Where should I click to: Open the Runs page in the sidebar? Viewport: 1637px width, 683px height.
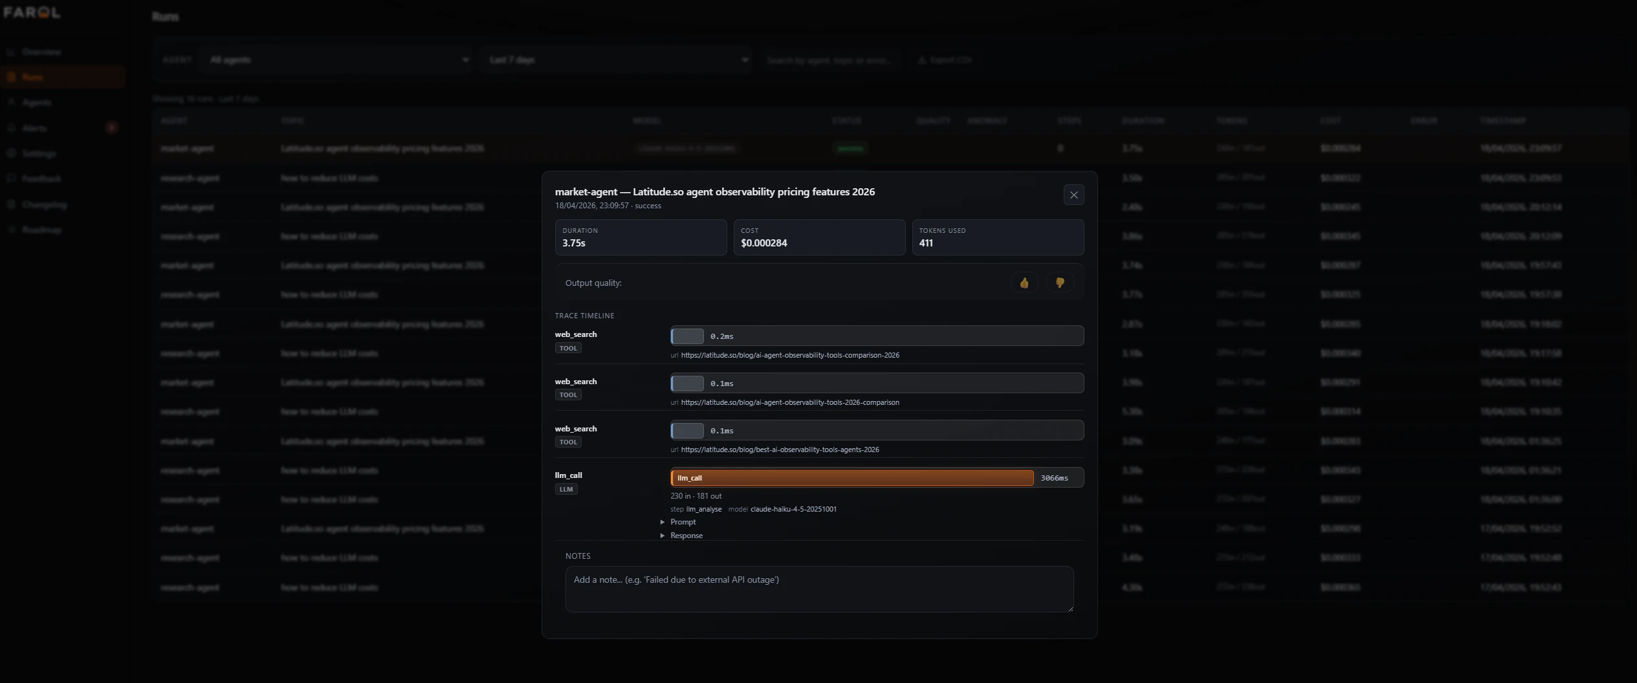coord(63,77)
